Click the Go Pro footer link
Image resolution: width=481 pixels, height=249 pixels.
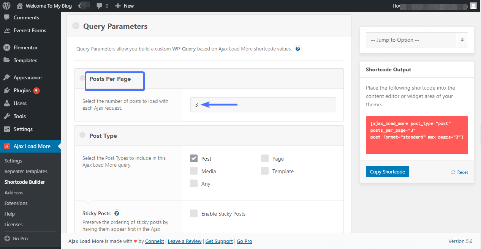[x=244, y=241]
